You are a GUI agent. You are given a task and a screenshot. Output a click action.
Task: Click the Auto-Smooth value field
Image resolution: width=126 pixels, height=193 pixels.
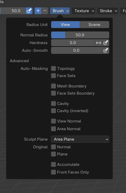[x=76, y=51]
